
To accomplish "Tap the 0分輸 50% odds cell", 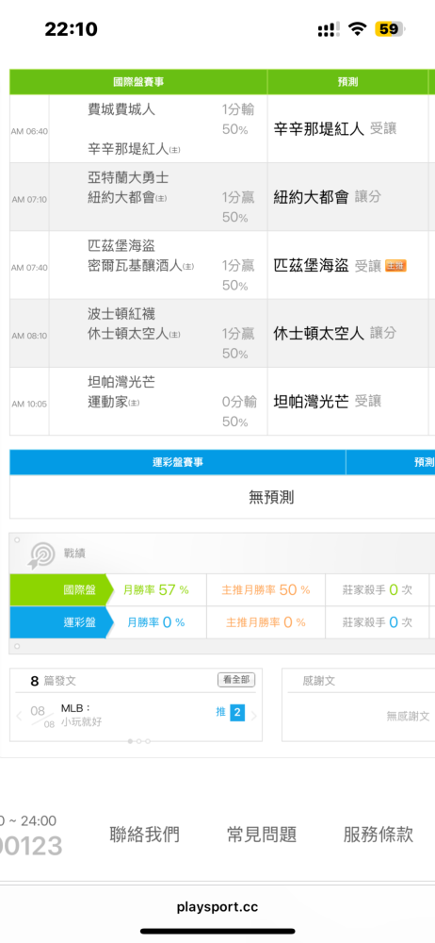I will [239, 411].
